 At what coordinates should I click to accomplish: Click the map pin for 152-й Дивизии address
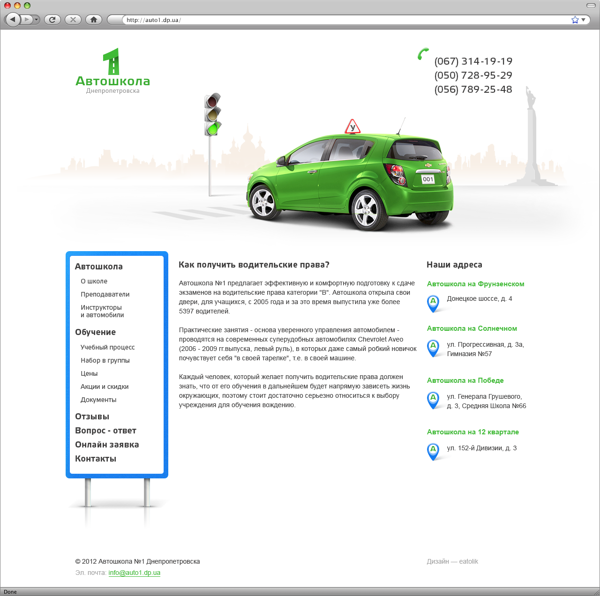coord(433,451)
